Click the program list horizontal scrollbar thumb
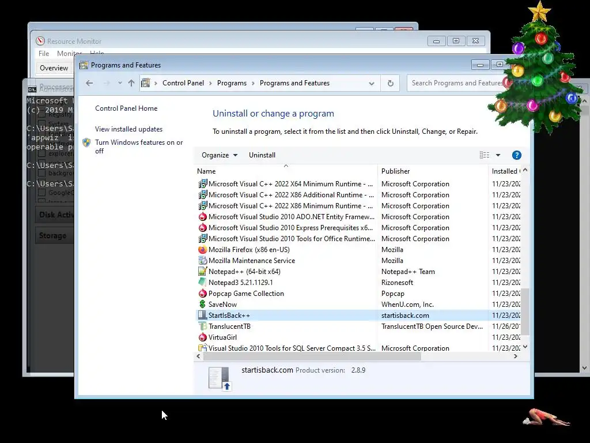This screenshot has width=590, height=443. coord(312,356)
